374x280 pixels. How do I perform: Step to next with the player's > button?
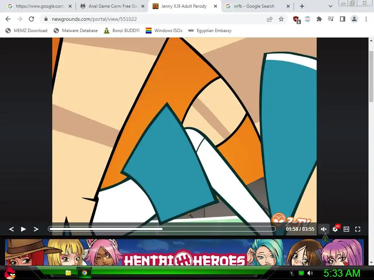pyautogui.click(x=36, y=229)
